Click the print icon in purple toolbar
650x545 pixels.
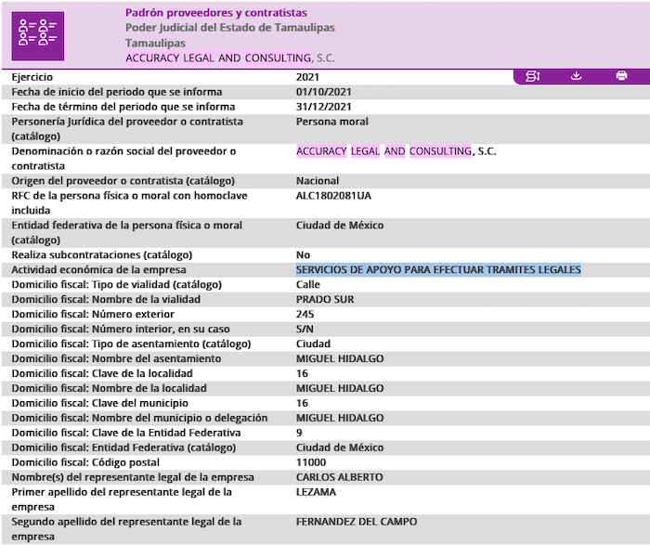[x=621, y=76]
